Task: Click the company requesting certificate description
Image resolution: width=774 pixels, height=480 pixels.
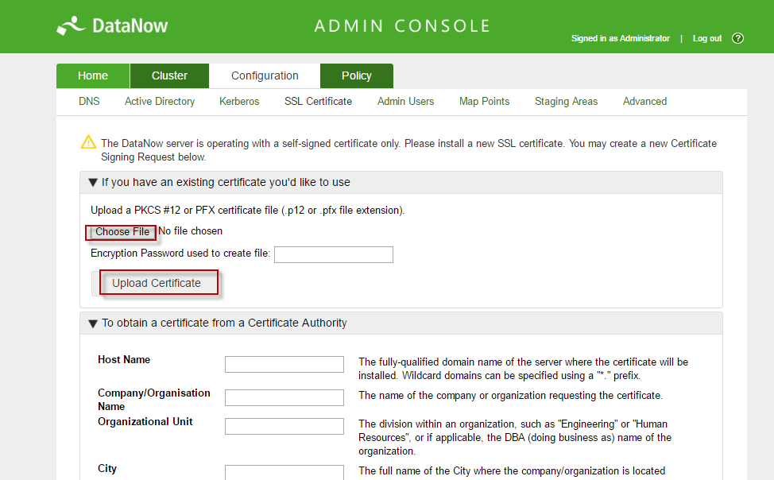Action: coord(510,396)
